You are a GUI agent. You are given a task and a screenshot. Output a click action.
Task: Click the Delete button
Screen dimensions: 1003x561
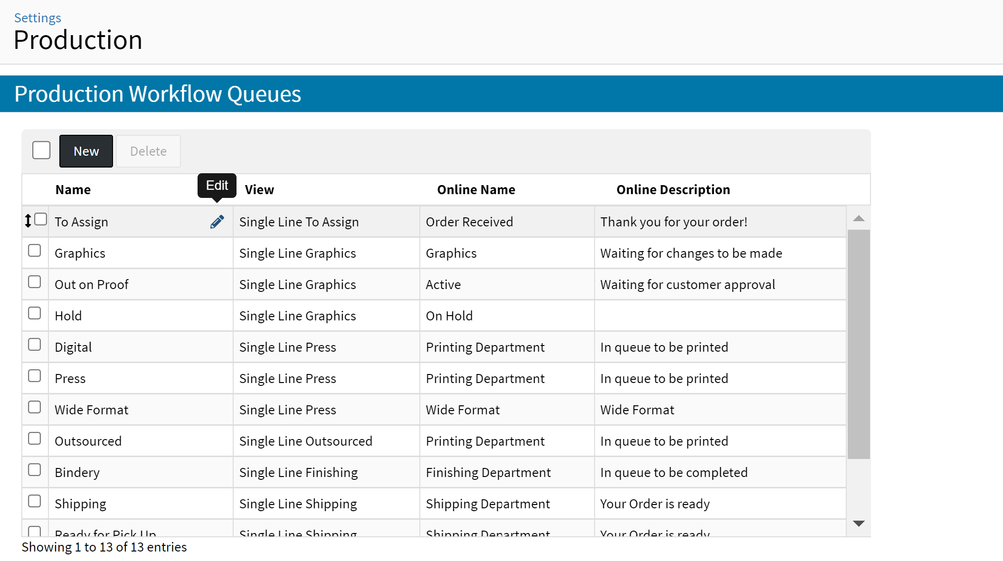coord(148,151)
